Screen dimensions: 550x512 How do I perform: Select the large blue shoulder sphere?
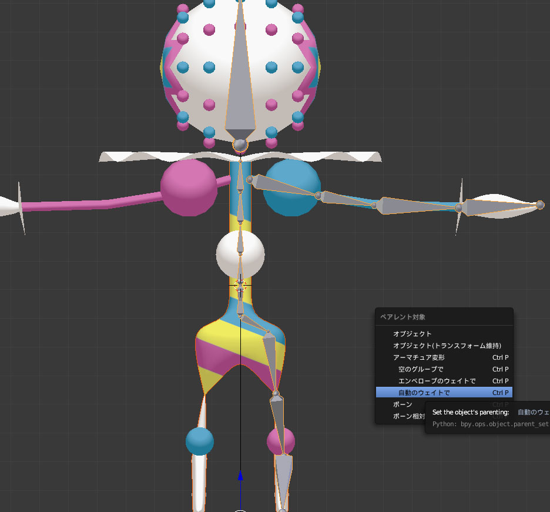pos(293,188)
